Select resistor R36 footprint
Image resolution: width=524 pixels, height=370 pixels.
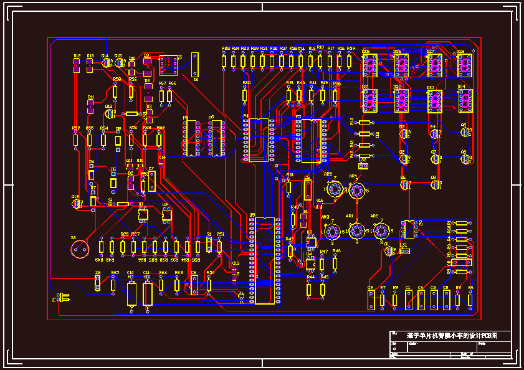[335, 96]
